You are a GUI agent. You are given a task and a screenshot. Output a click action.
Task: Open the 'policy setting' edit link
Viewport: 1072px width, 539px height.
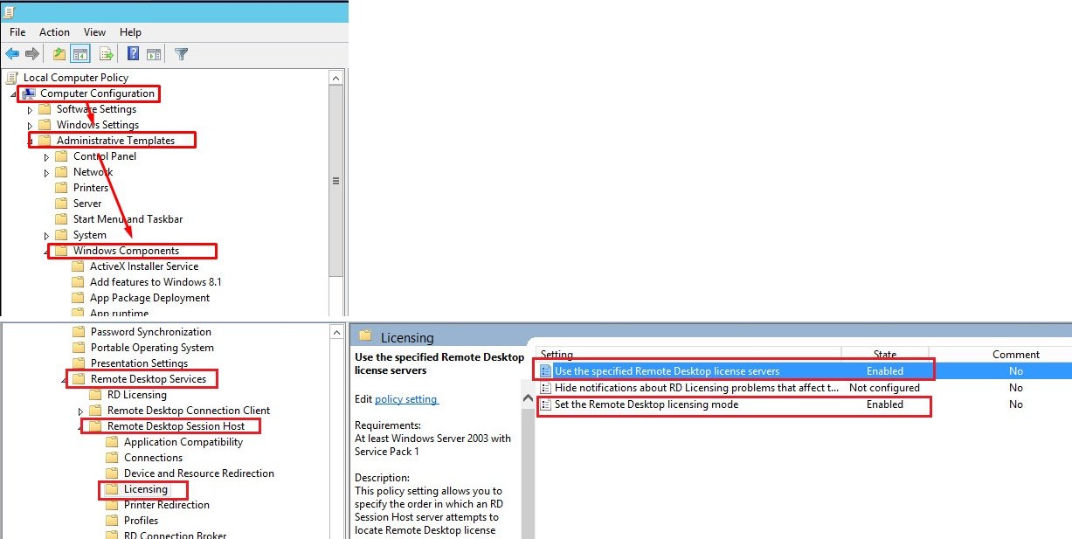pos(406,399)
